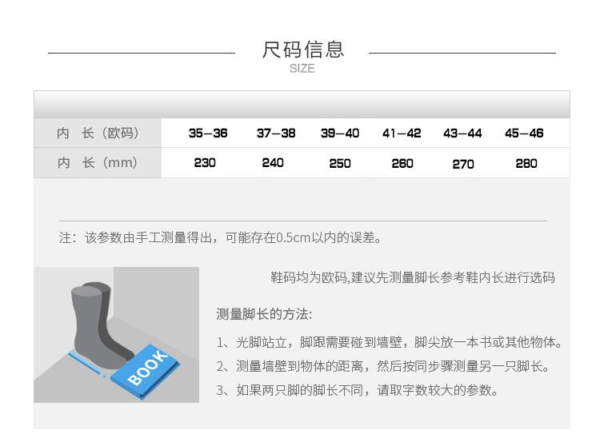
Task: Select size range 35–36
Action: click(208, 133)
